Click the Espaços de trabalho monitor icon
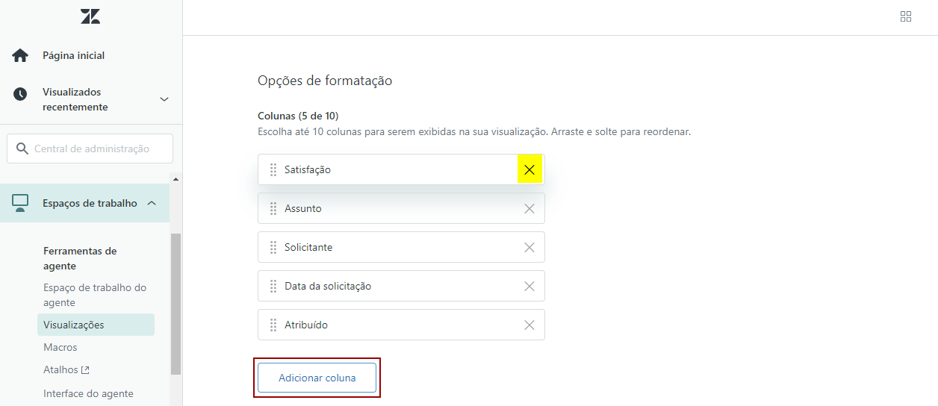 pos(20,203)
